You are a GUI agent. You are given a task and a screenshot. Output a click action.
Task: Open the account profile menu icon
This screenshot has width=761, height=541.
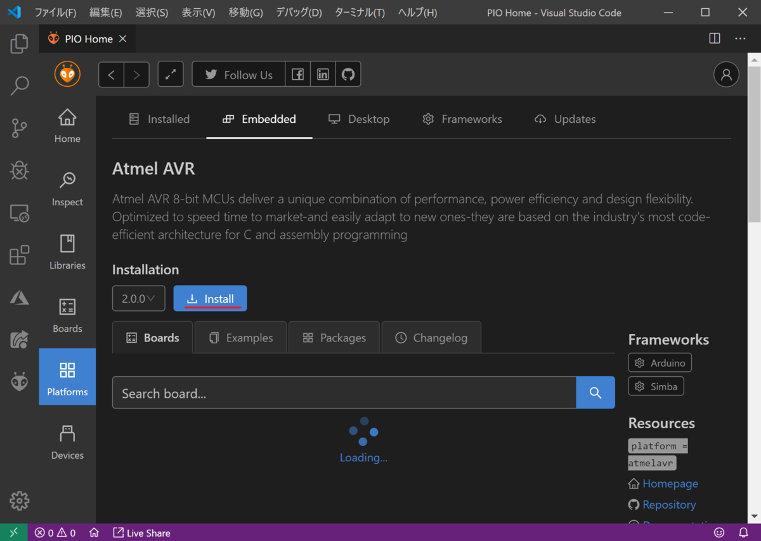coord(726,75)
